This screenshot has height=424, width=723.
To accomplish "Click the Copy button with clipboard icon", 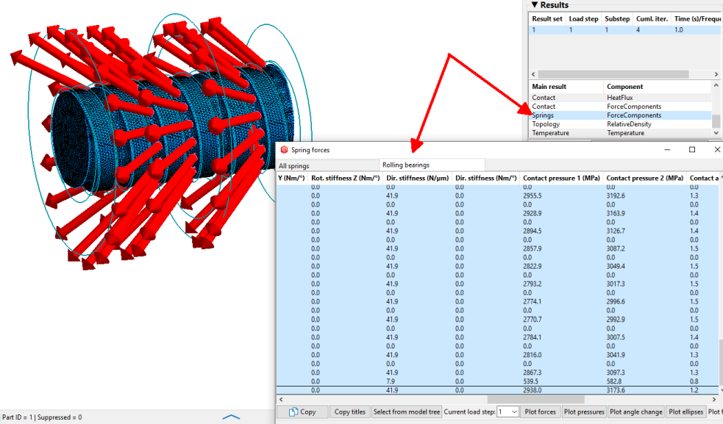I will 302,412.
